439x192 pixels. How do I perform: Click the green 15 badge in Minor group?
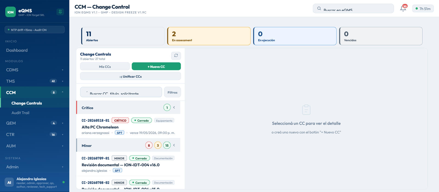click(167, 145)
